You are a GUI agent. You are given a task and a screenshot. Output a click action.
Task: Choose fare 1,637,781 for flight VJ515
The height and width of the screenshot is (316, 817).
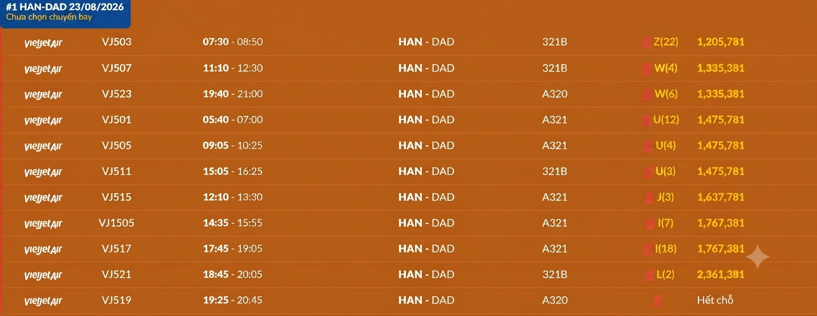721,197
